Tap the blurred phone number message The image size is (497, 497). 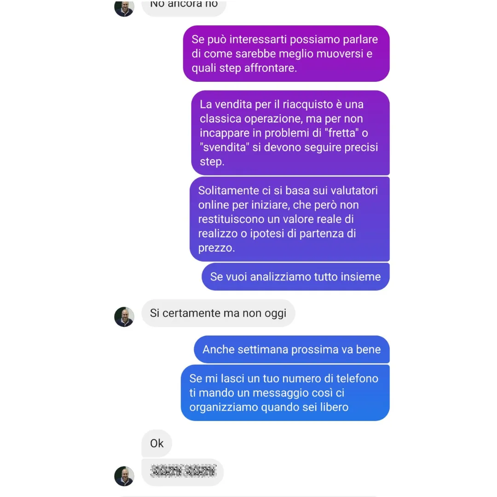pos(183,472)
